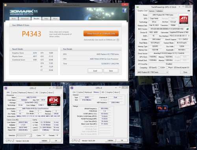Viewport: 197px width, 150px height.
Task: Toggle the PhysX checkbox in GPU-Z
Action: 167,68
